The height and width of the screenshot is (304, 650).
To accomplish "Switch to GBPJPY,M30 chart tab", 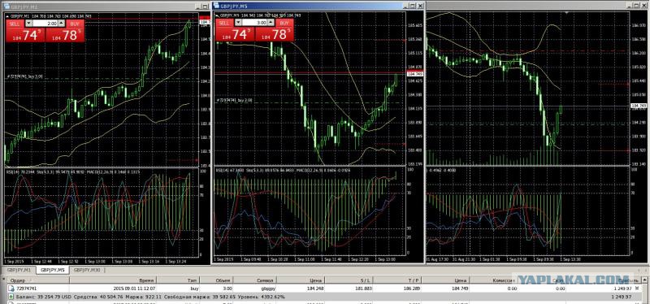I will [86, 270].
